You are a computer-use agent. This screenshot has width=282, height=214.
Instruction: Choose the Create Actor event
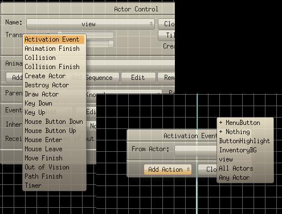(x=54, y=76)
